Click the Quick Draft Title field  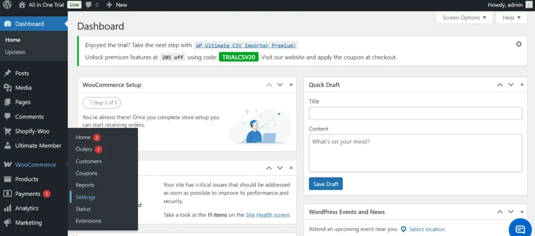(415, 113)
